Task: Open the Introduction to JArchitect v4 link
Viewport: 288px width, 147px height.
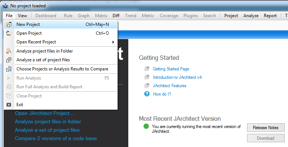Action: coord(177,77)
